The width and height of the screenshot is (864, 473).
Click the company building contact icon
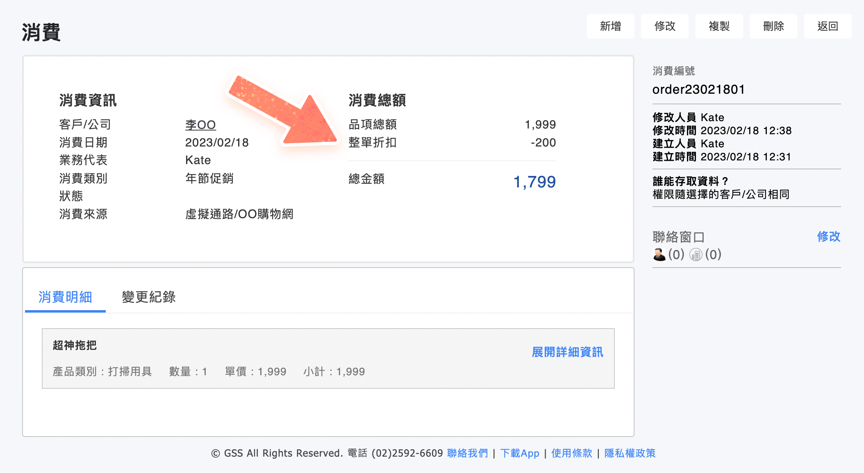tap(696, 255)
